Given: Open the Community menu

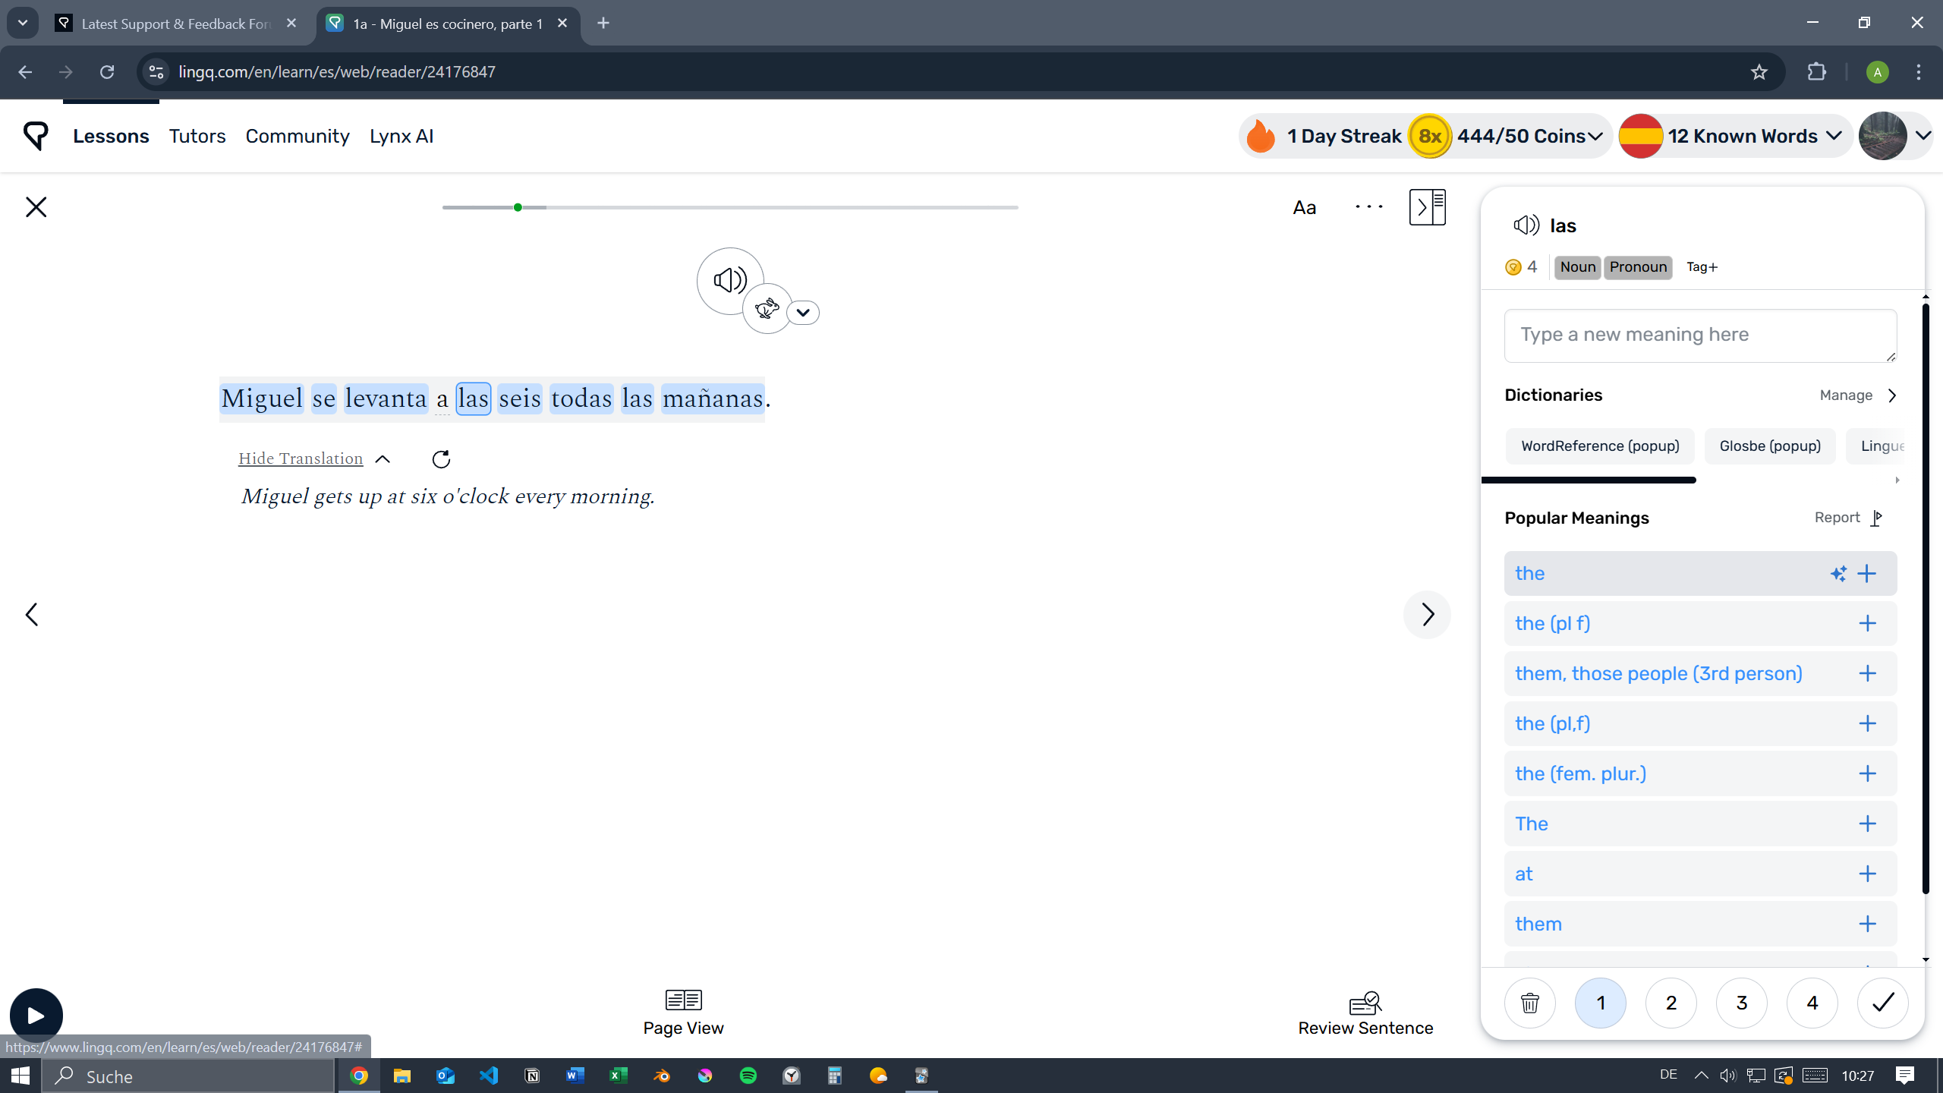Looking at the screenshot, I should (x=297, y=136).
